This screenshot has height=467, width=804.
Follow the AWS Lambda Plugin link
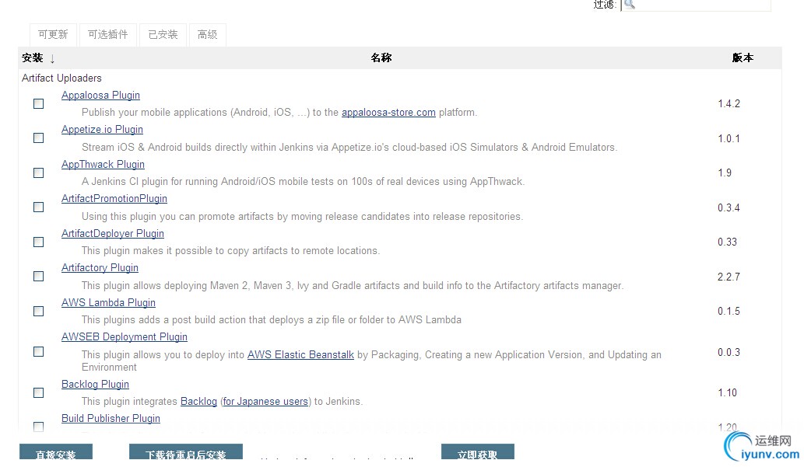click(108, 302)
